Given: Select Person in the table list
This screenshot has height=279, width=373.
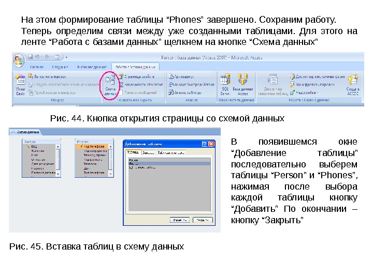Looking at the screenshot, I should (169, 160).
